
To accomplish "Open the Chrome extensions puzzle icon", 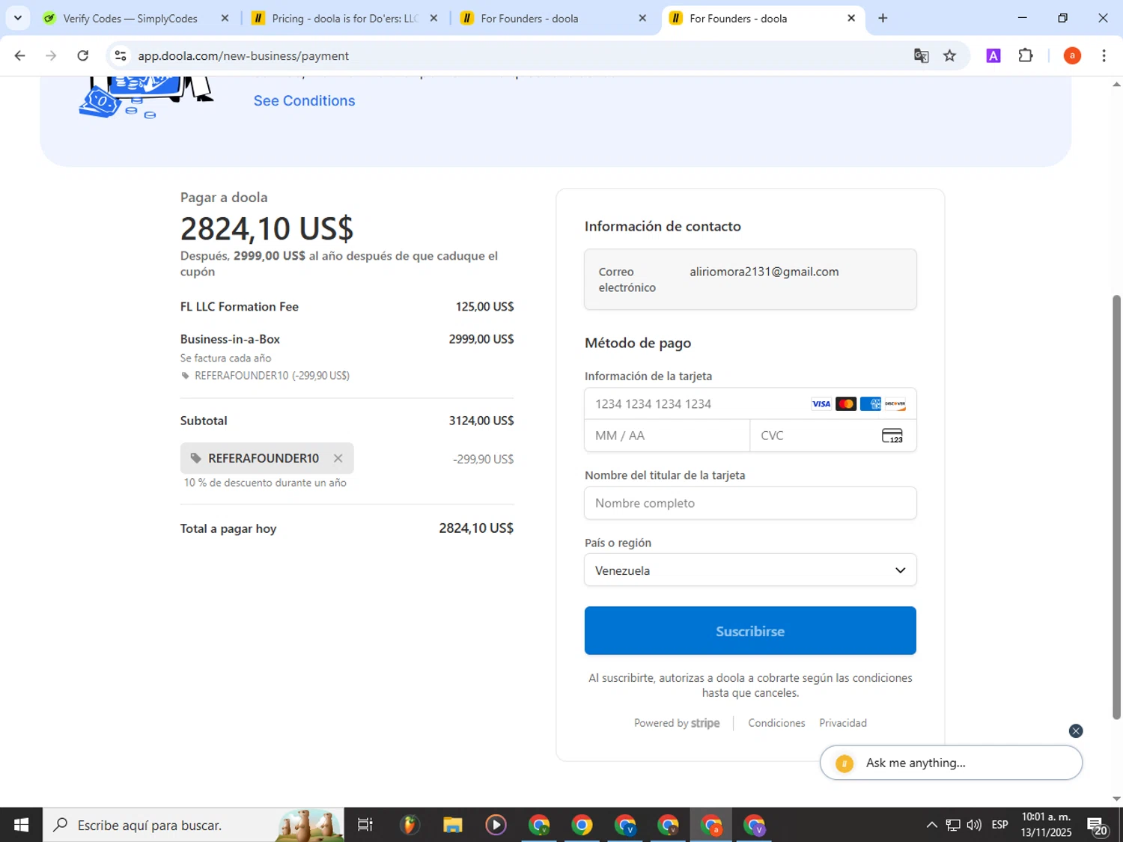I will [1026, 56].
